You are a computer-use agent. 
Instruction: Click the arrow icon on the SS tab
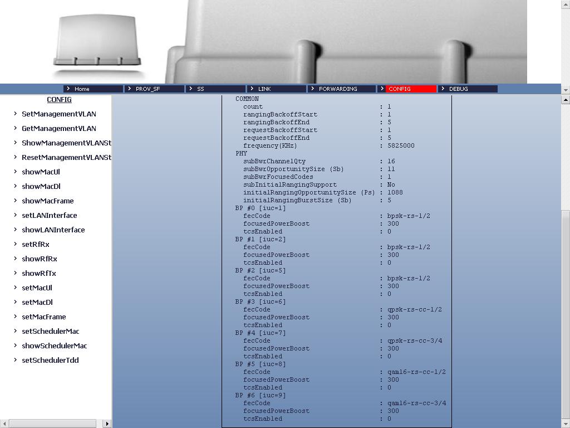tap(190, 89)
